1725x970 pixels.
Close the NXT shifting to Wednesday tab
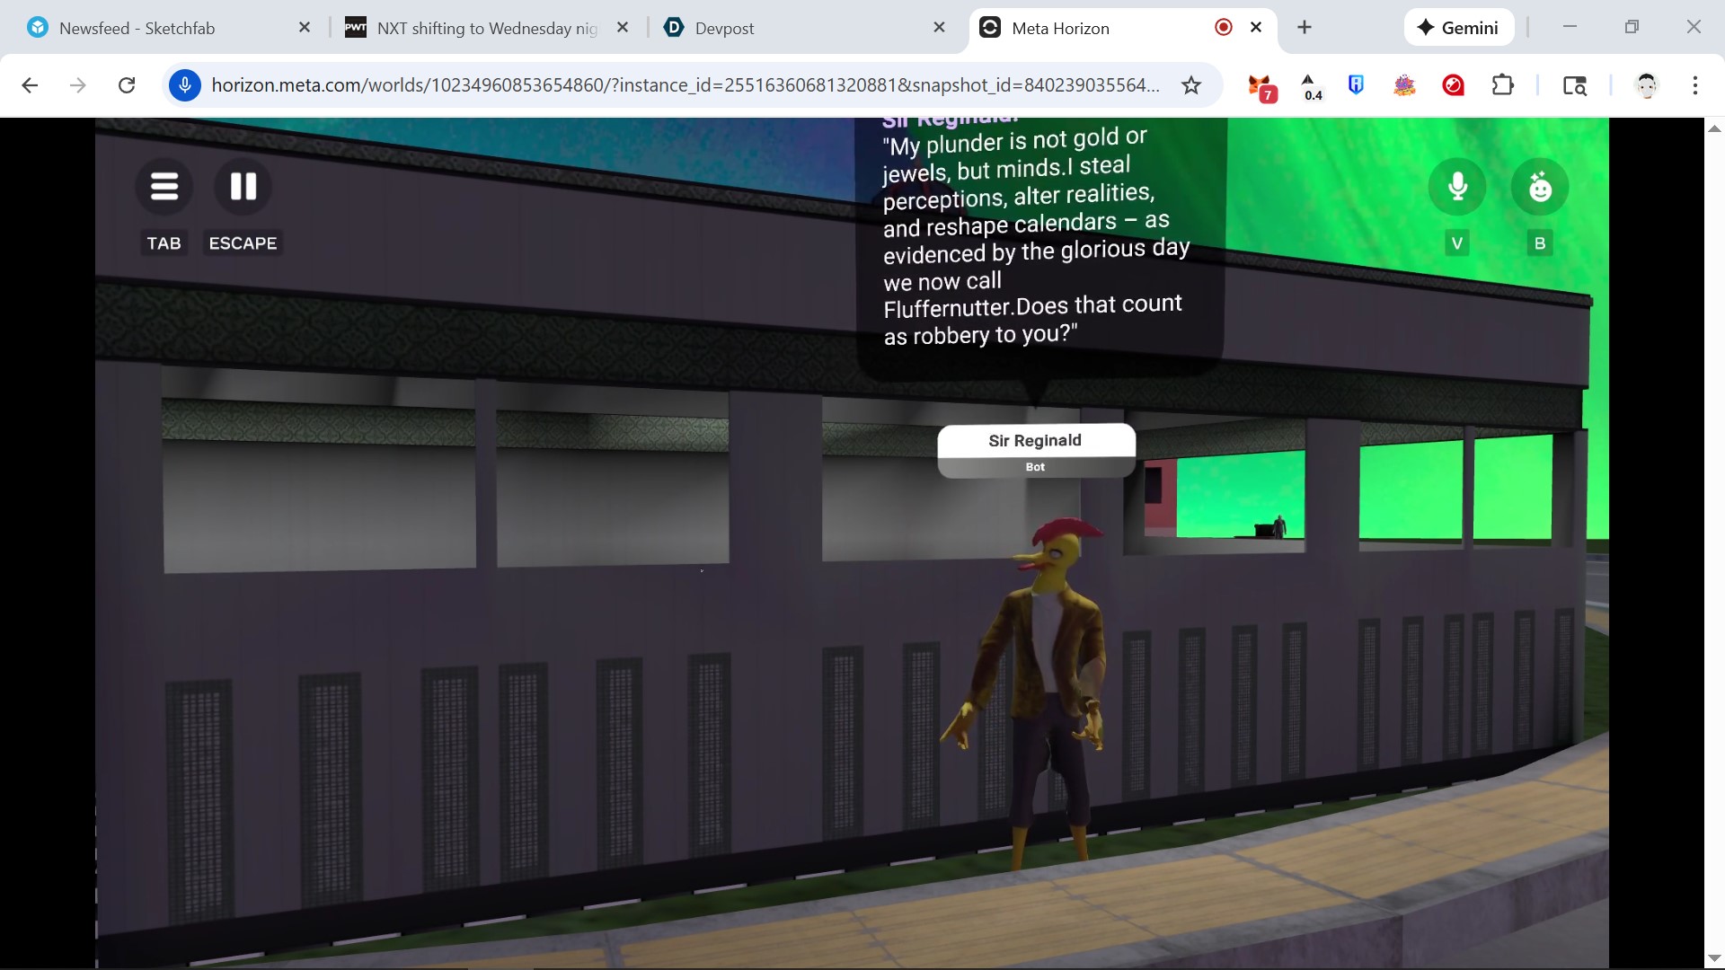tap(622, 28)
